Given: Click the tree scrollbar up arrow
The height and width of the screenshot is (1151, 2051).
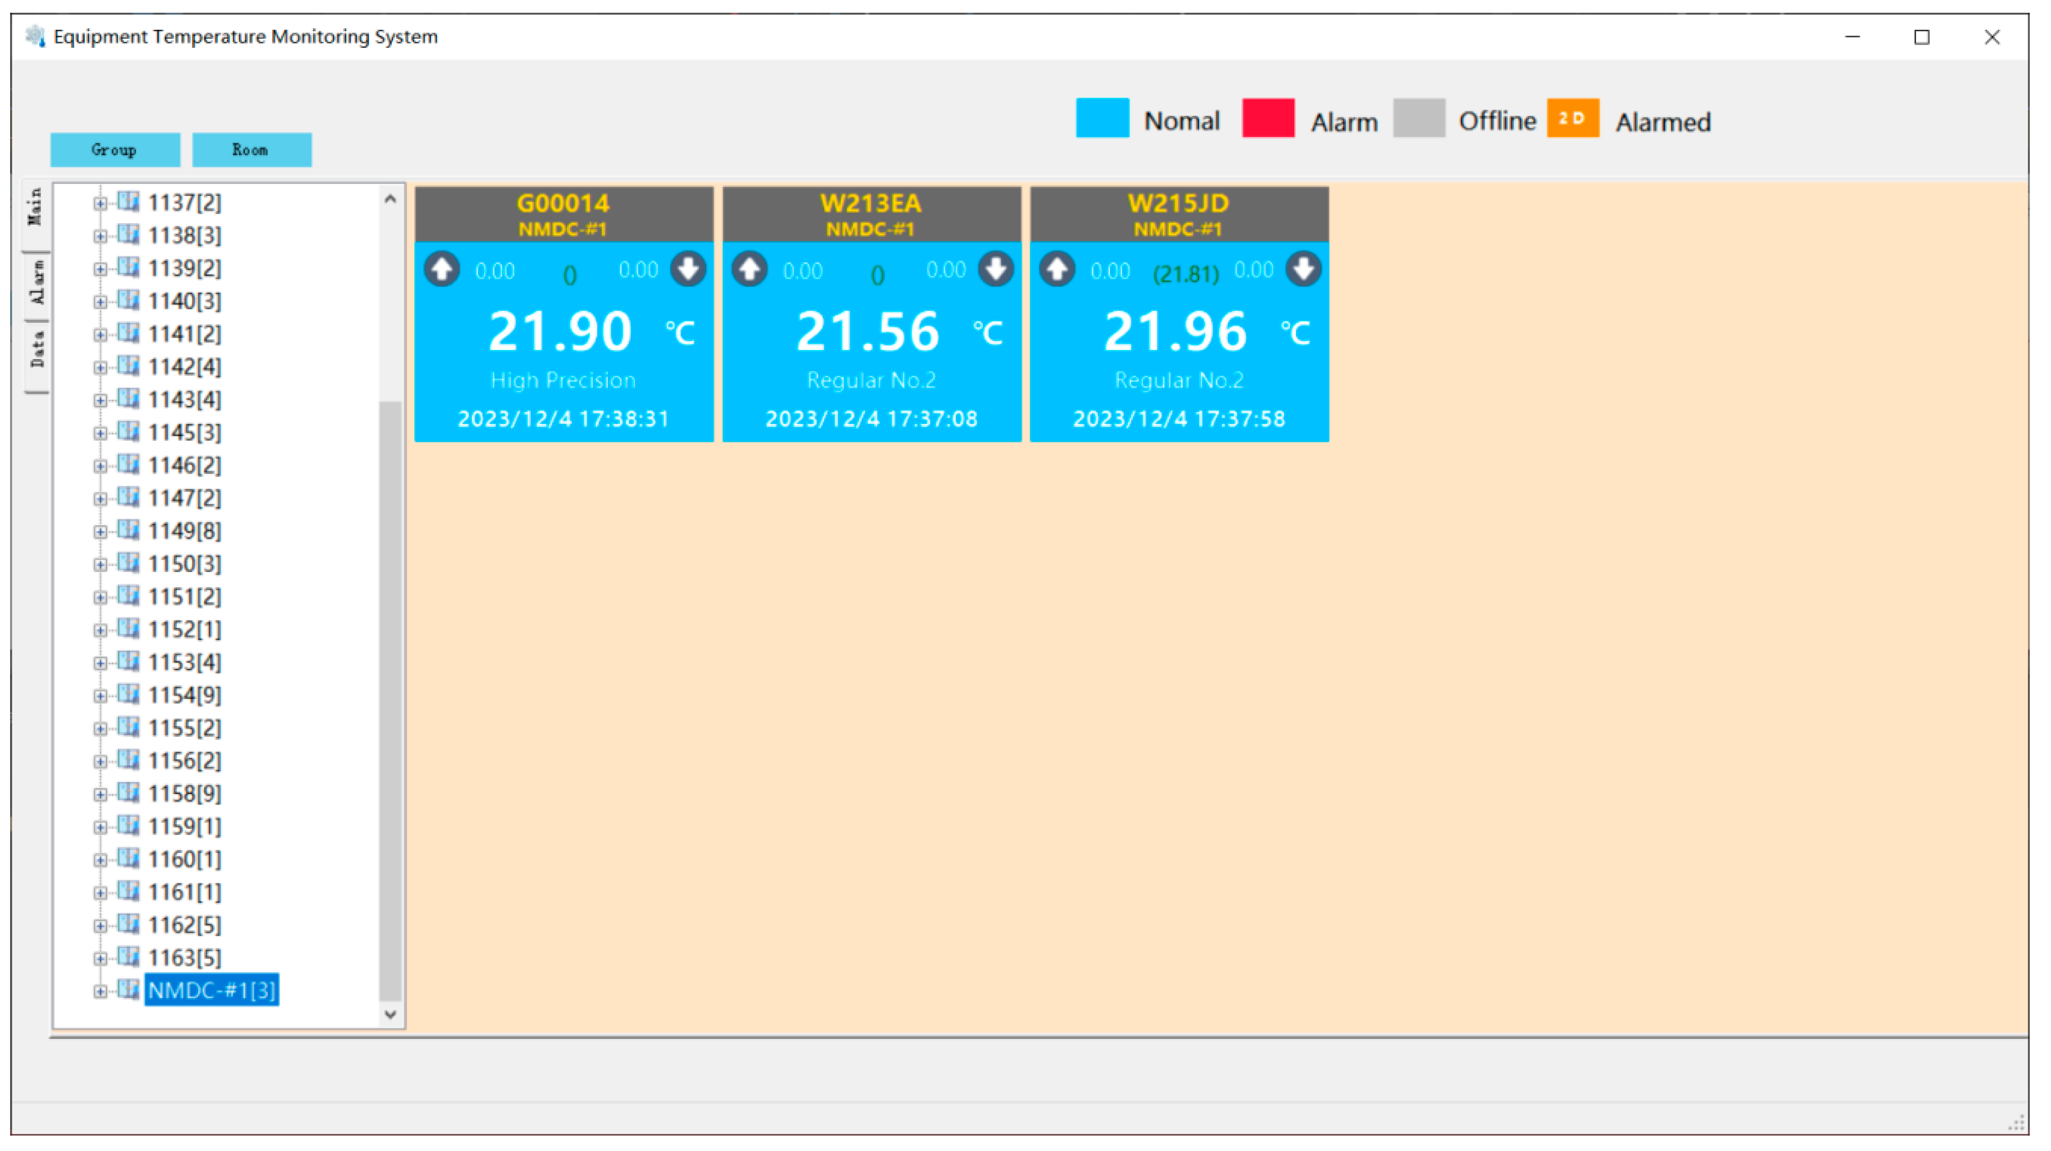Looking at the screenshot, I should tap(390, 199).
